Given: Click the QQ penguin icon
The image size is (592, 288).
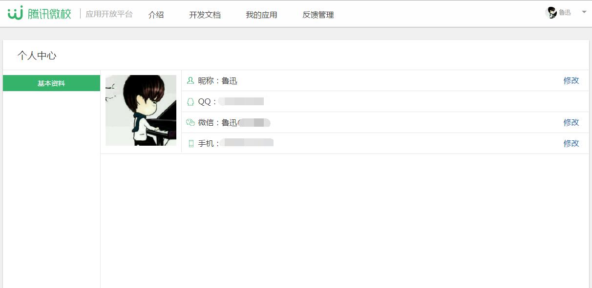Looking at the screenshot, I should click(x=190, y=101).
